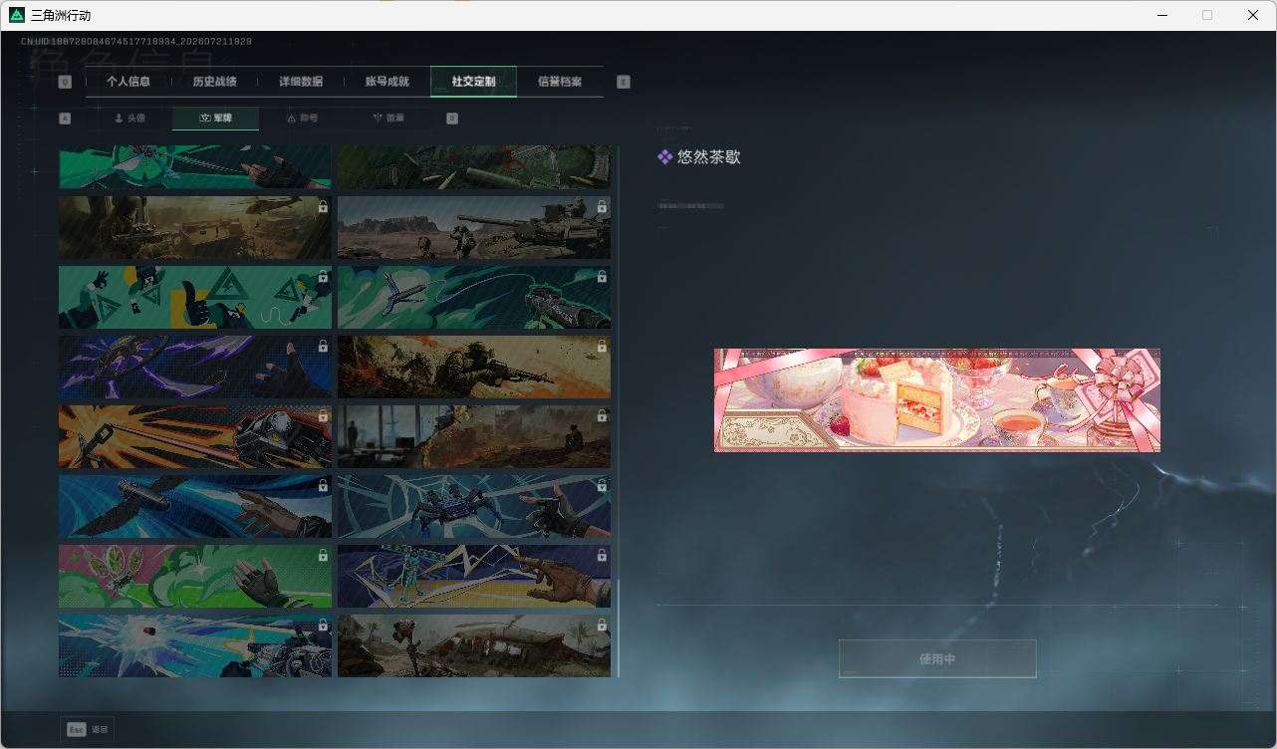1277x749 pixels.
Task: Click the tea and cake preview banner
Action: (937, 400)
